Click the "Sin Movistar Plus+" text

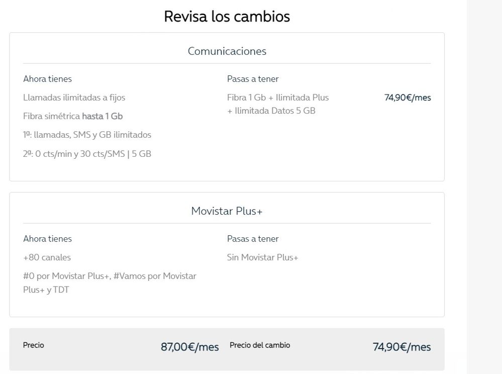click(x=262, y=257)
